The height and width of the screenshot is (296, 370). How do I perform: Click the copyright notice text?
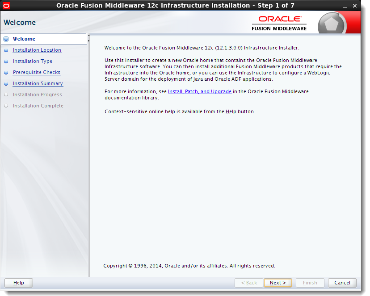click(189, 266)
